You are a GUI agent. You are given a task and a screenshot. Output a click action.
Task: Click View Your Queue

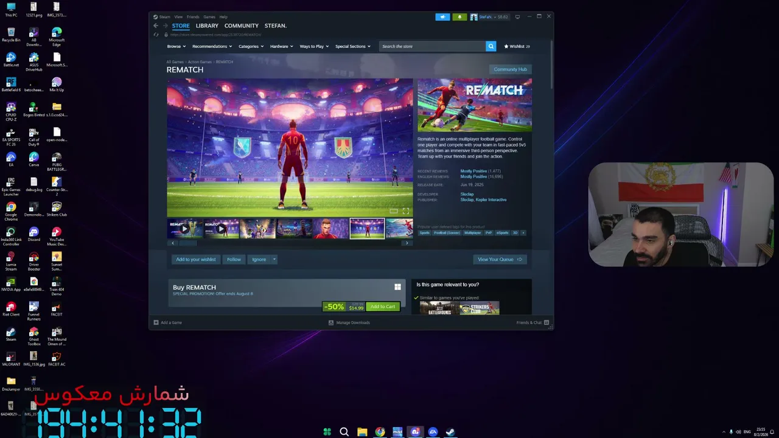[500, 259]
